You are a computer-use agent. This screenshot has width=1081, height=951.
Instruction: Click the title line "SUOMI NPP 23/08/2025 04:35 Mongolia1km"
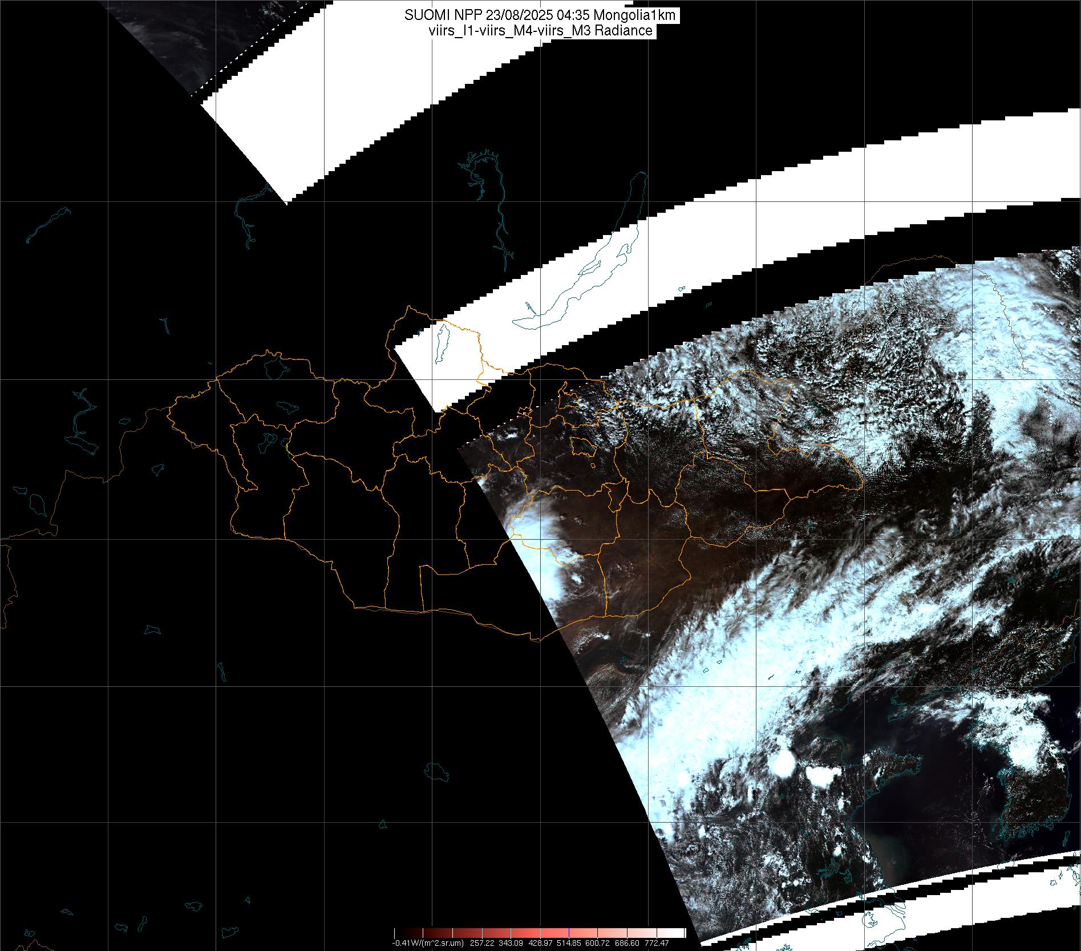pyautogui.click(x=540, y=15)
